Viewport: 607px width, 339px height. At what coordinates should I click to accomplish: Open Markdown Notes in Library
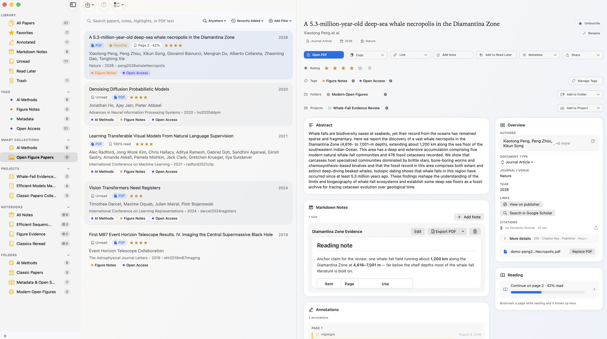[x=39, y=52]
